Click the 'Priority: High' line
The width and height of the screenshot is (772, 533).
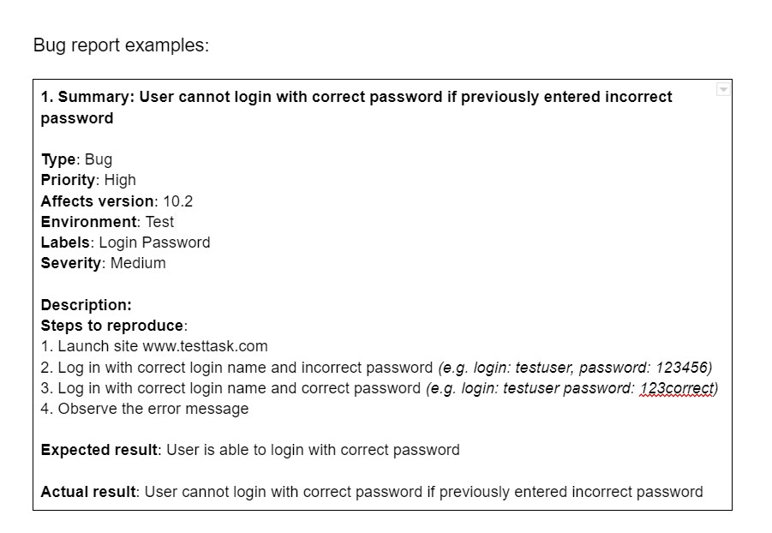click(x=88, y=180)
